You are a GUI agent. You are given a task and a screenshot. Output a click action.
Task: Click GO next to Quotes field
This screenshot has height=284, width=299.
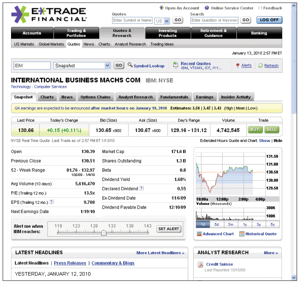178,20
